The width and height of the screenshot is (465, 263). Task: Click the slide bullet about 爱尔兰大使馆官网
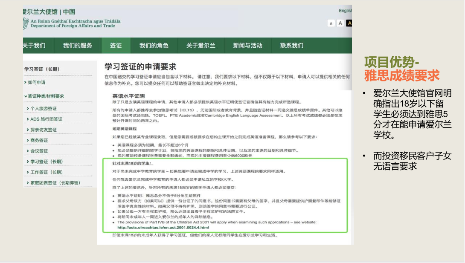point(412,114)
